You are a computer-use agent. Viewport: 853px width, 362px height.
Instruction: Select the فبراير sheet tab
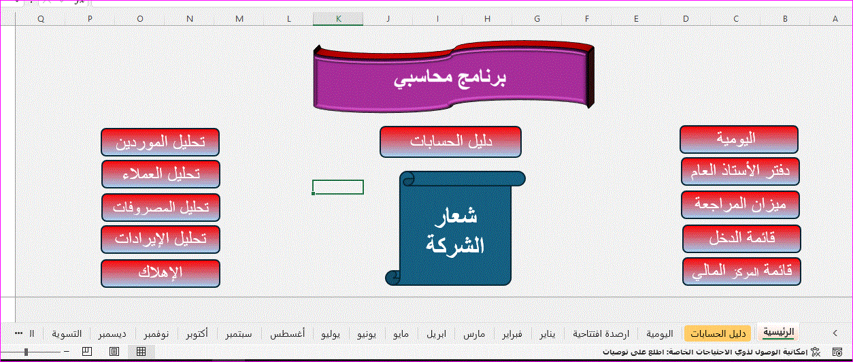tap(511, 333)
